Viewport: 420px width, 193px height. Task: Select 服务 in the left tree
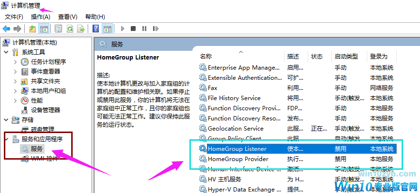tap(37, 149)
